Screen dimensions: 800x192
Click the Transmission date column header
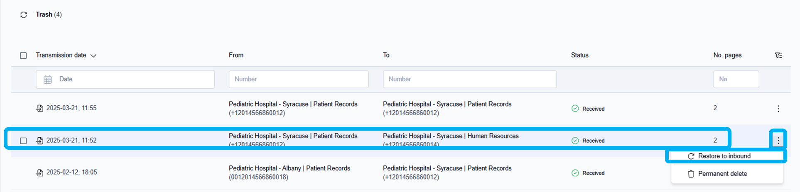pyautogui.click(x=61, y=55)
